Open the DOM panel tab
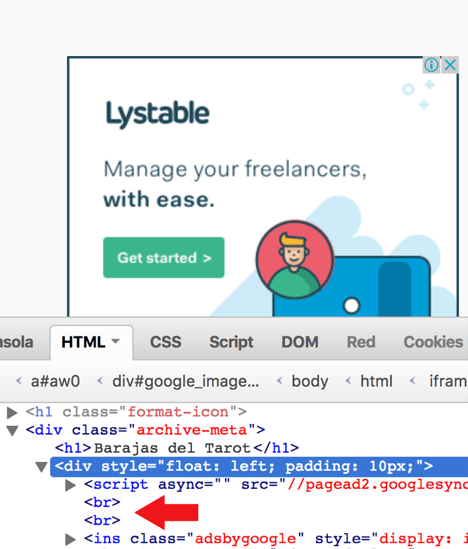The image size is (468, 549). coord(300,342)
